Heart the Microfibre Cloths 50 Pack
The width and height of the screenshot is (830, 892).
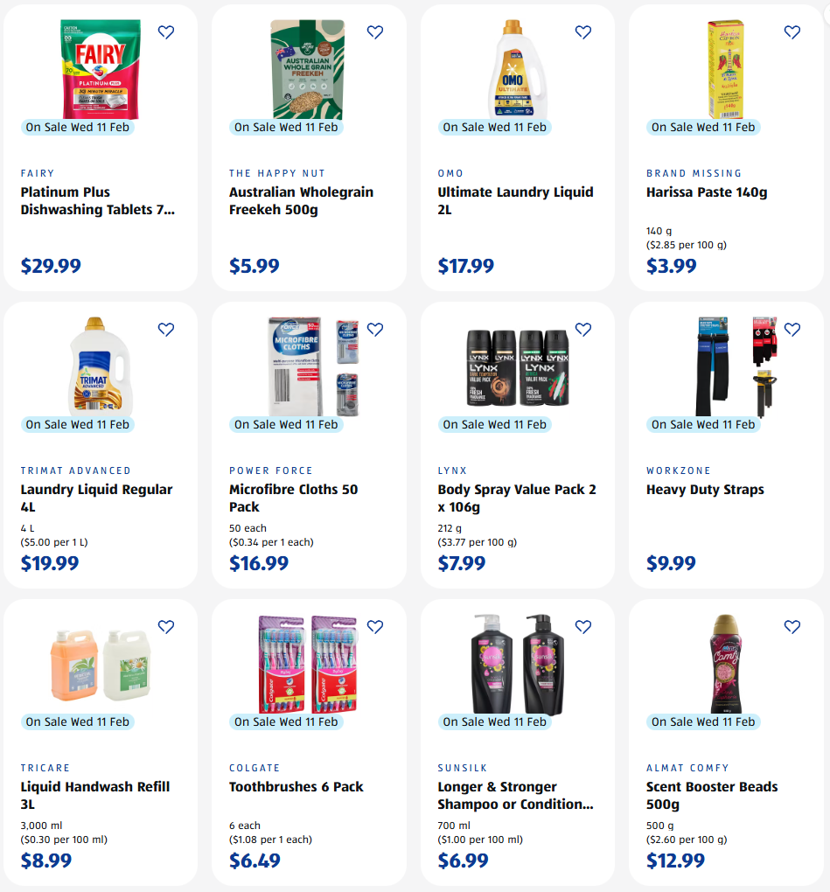[375, 330]
